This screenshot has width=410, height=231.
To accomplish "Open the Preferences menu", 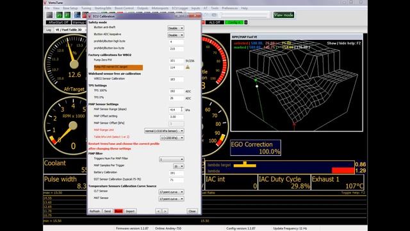I will pyautogui.click(x=230, y=8).
